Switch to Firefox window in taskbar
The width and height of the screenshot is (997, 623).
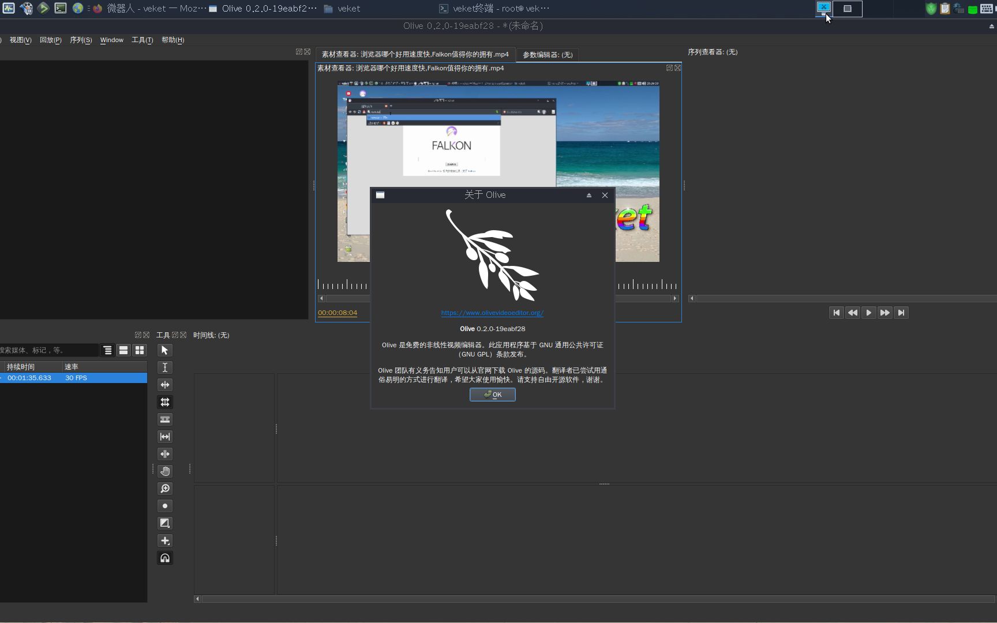(149, 9)
